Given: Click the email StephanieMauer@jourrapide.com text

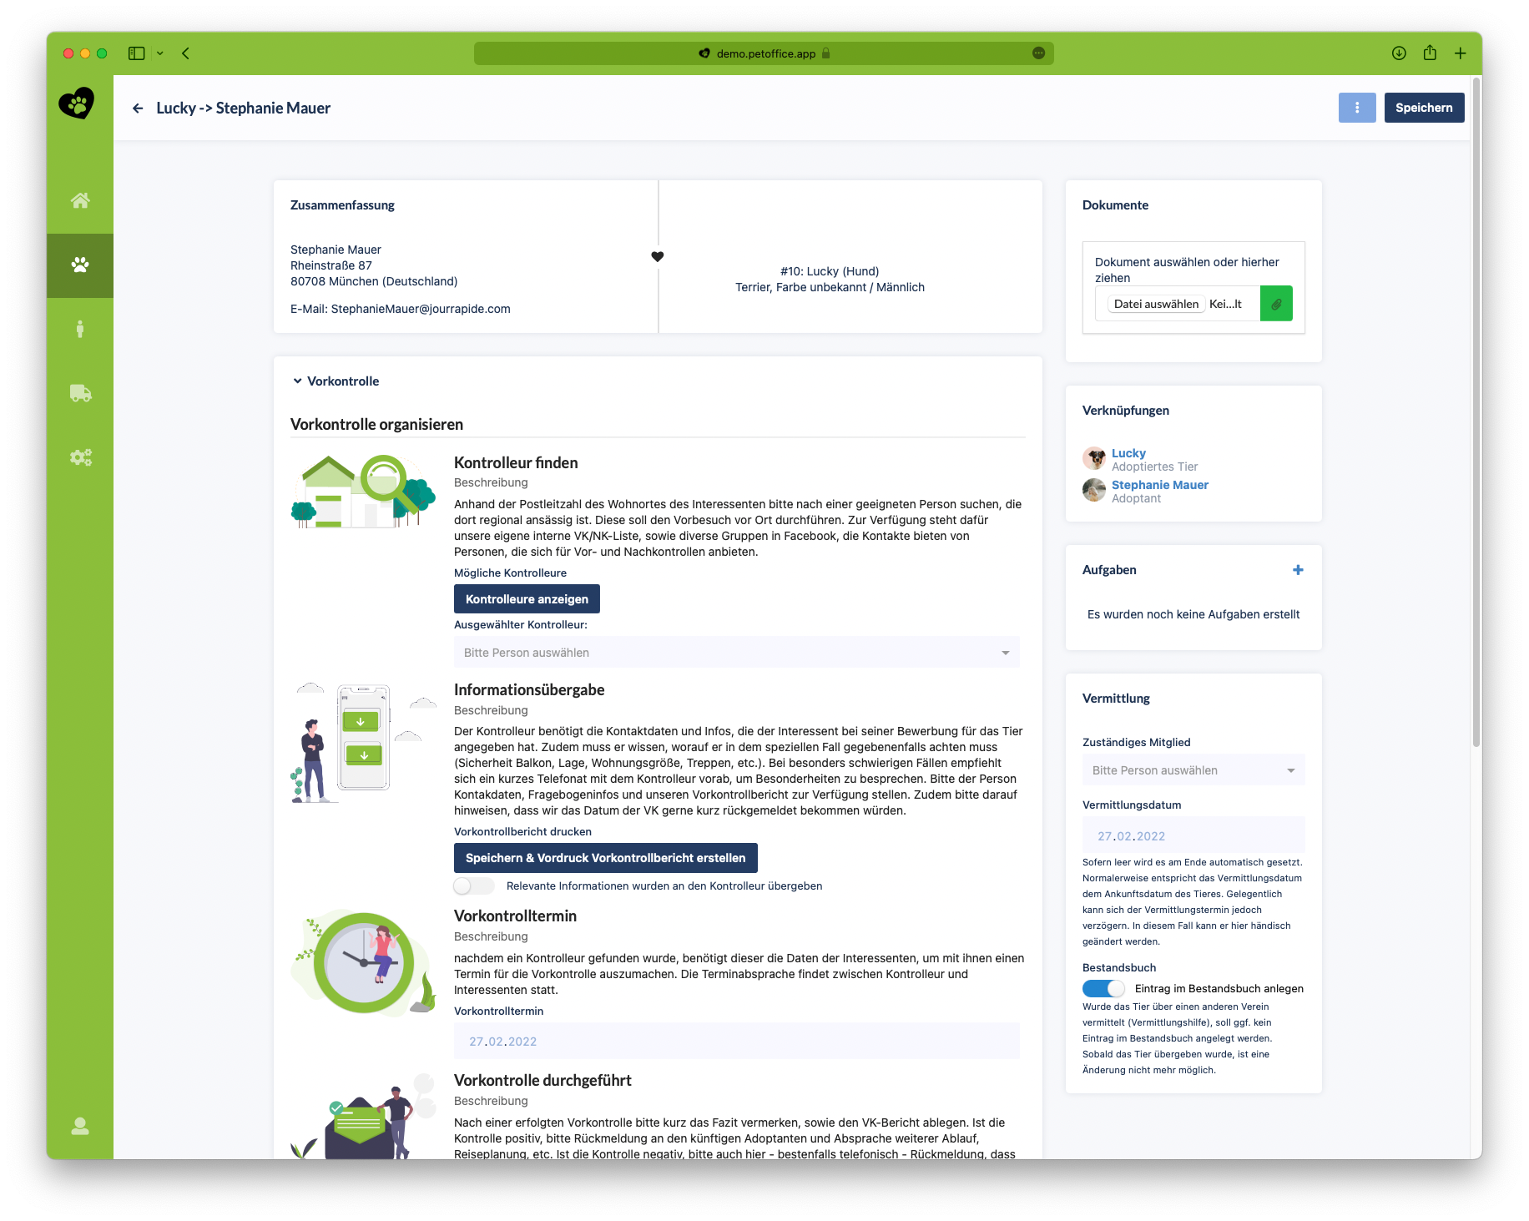Looking at the screenshot, I should 421,309.
